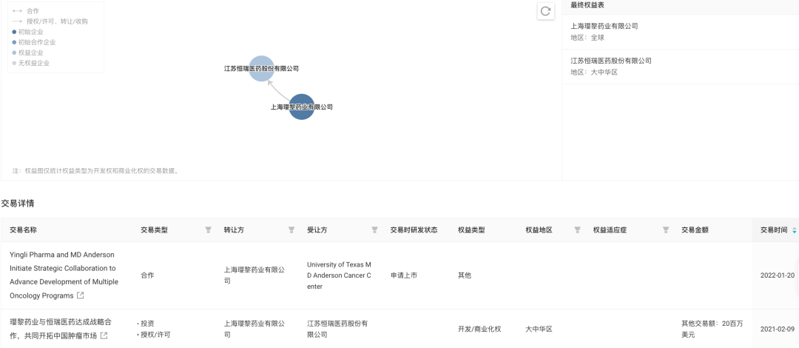This screenshot has height=348, width=799.
Task: Select the 江苏恒瑞医药 node circle
Action: point(261,68)
